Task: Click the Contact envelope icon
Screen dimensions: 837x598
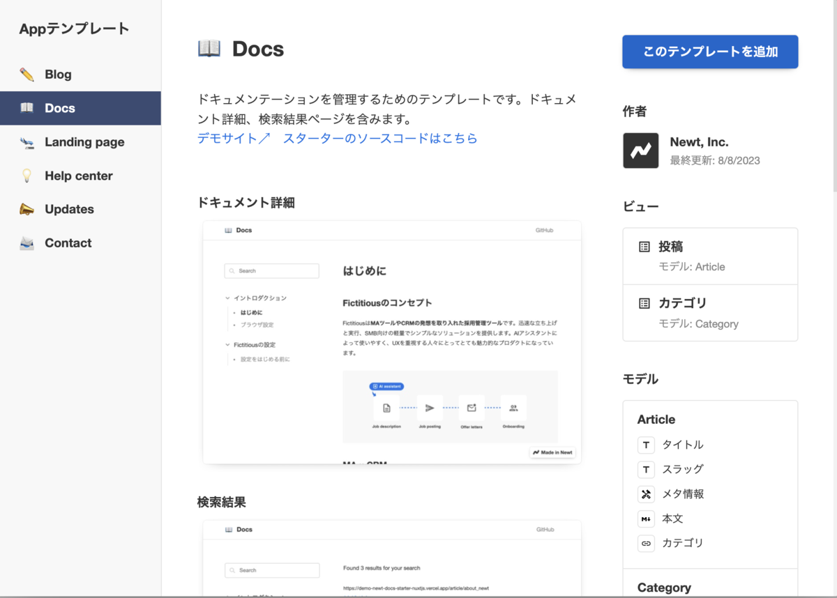Action: 27,243
